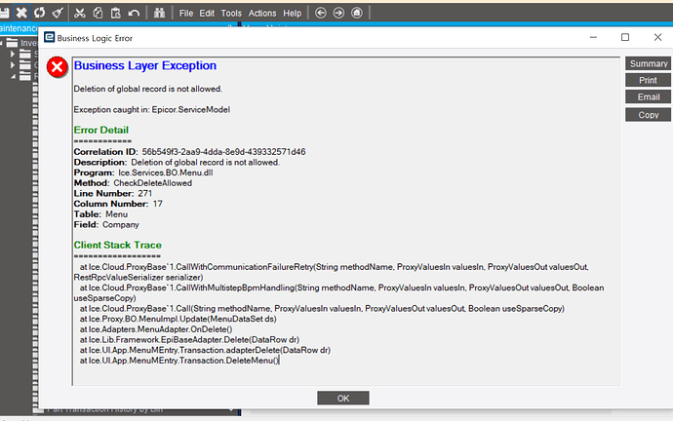Click the Correlation ID value text
673x421 pixels.
(x=223, y=152)
